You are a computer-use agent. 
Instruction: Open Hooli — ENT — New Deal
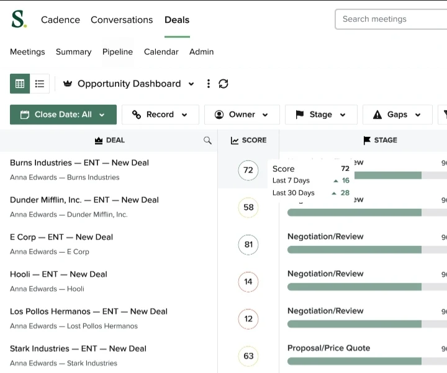(58, 274)
